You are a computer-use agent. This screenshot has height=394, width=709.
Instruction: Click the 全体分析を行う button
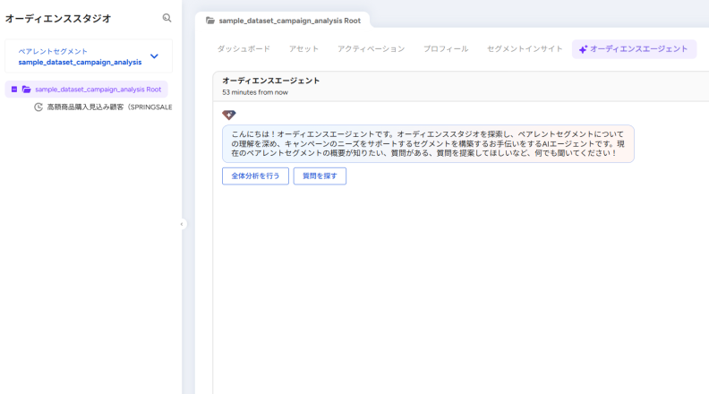coord(255,176)
